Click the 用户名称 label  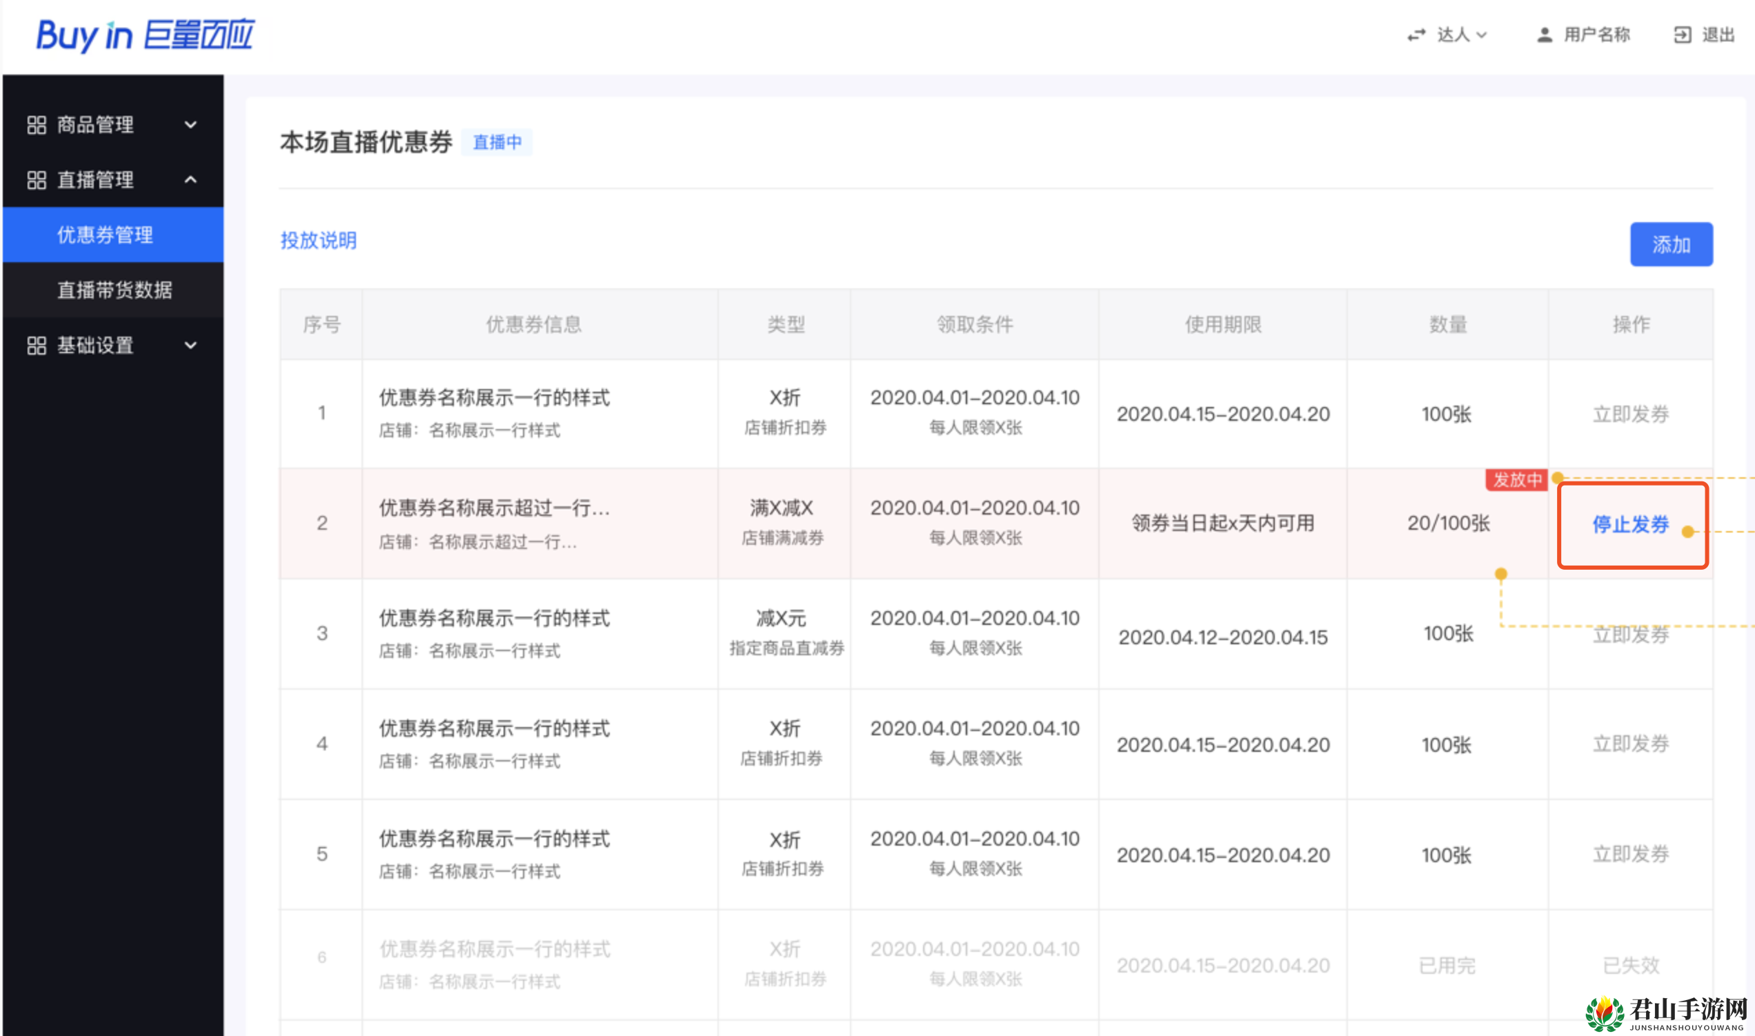point(1596,35)
